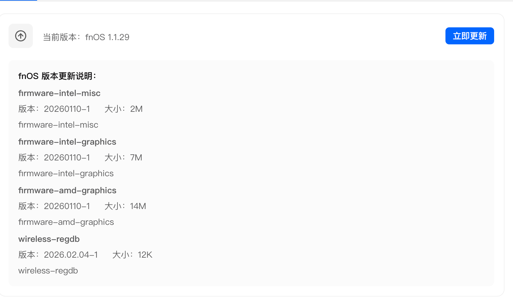Image resolution: width=513 pixels, height=302 pixels.
Task: Click the non-bold firmware-intel-graphics description line
Action: pyautogui.click(x=66, y=173)
